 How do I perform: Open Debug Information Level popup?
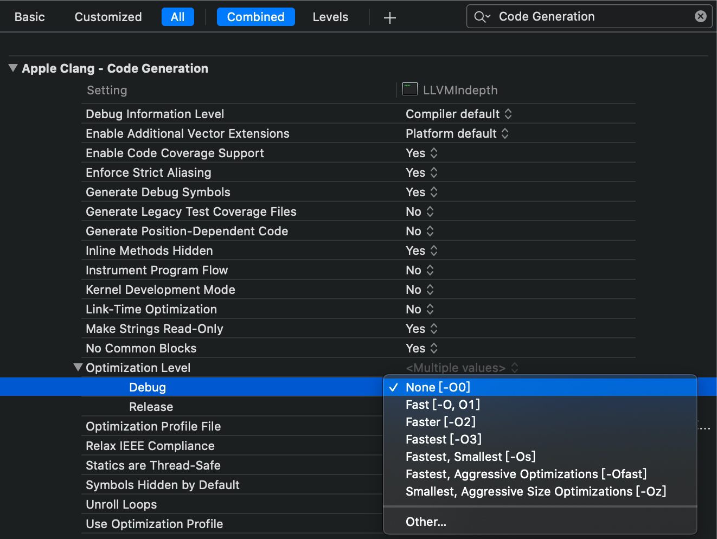click(458, 114)
